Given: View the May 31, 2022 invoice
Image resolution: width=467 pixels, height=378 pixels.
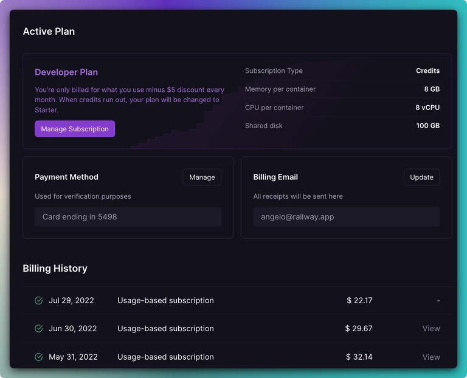Looking at the screenshot, I should click(431, 357).
